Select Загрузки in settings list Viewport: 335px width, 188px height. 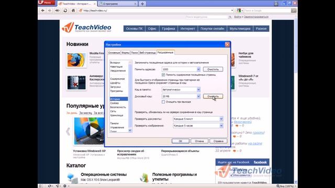[x=116, y=87]
